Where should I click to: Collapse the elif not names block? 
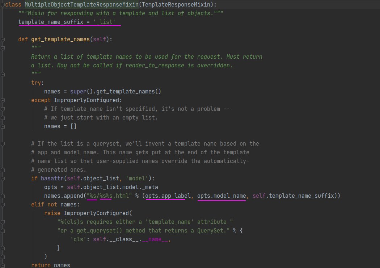click(x=3, y=205)
